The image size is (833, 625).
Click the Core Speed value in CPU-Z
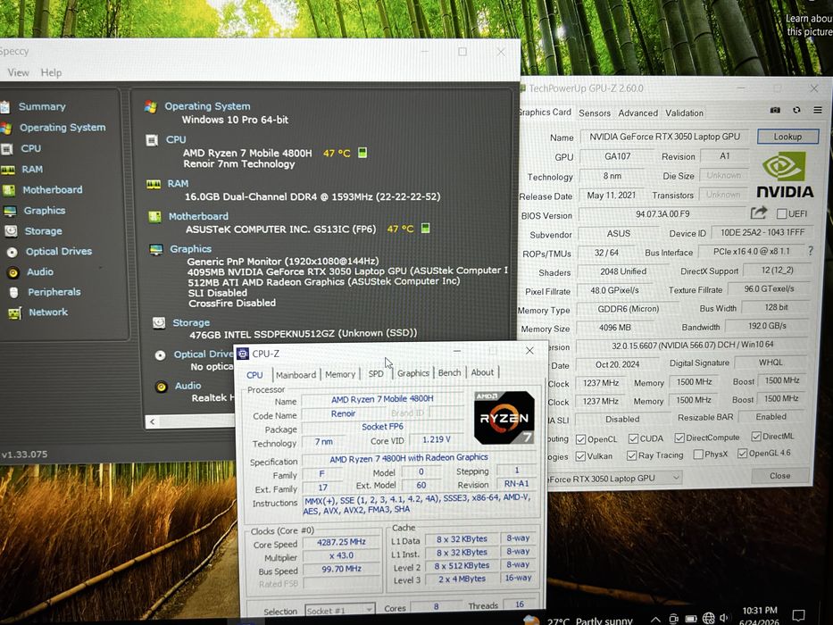[x=341, y=542]
